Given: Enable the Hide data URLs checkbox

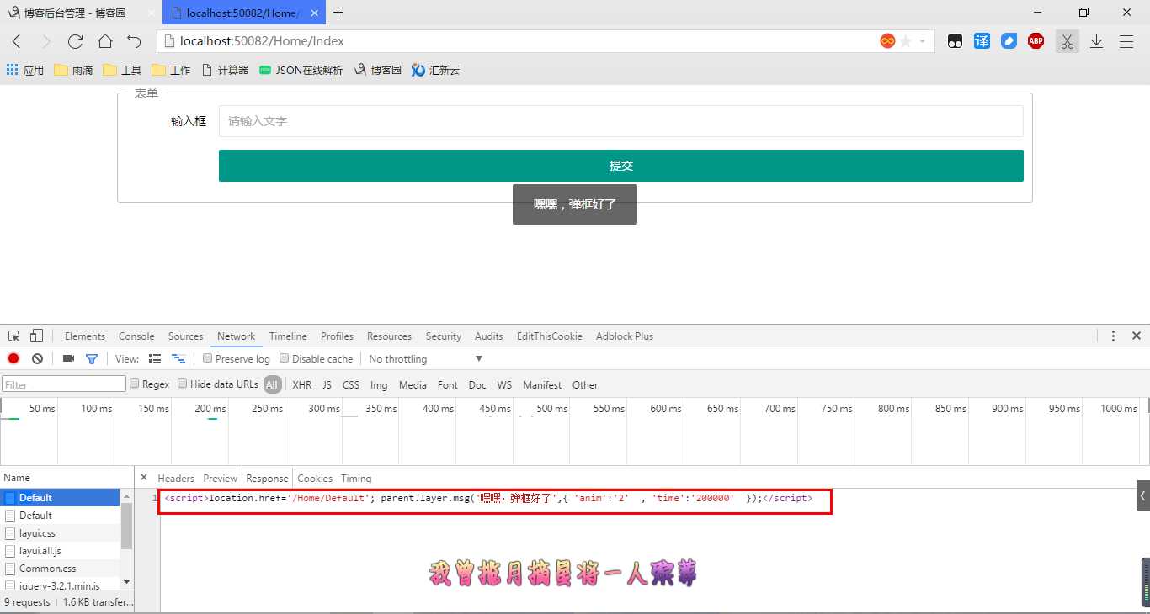Looking at the screenshot, I should (x=182, y=384).
